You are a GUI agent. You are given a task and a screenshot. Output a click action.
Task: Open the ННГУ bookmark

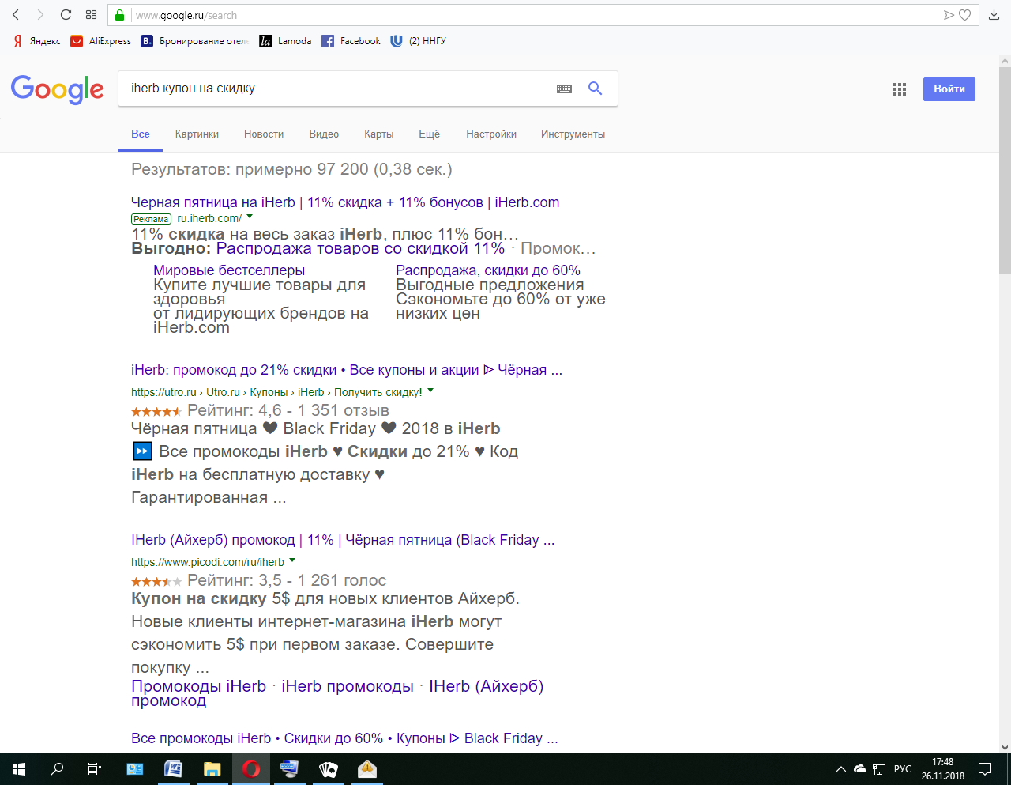click(x=418, y=41)
